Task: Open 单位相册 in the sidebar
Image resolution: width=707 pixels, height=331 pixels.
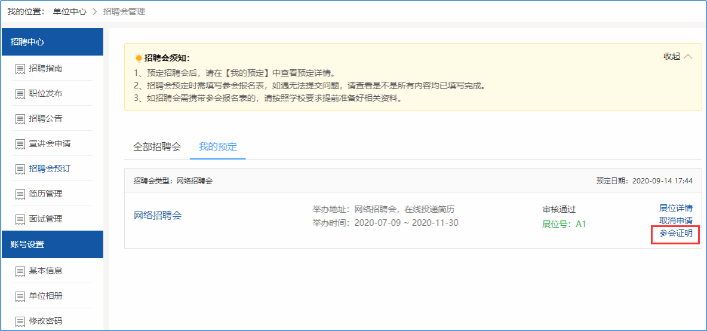Action: click(45, 296)
